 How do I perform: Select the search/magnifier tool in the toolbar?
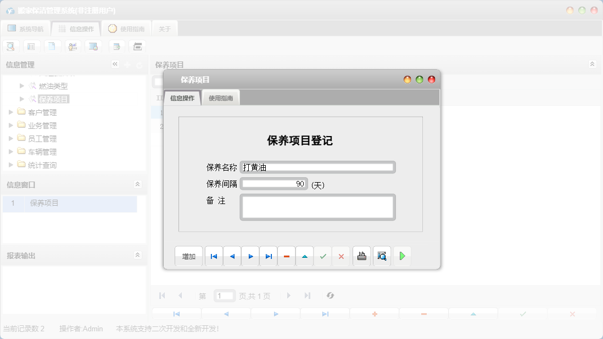coord(10,46)
